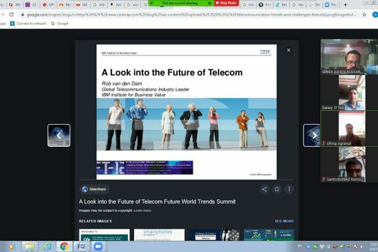Screen dimensions: 378x252
Task: Open Chrome from the taskbar
Action: (x=64, y=246)
